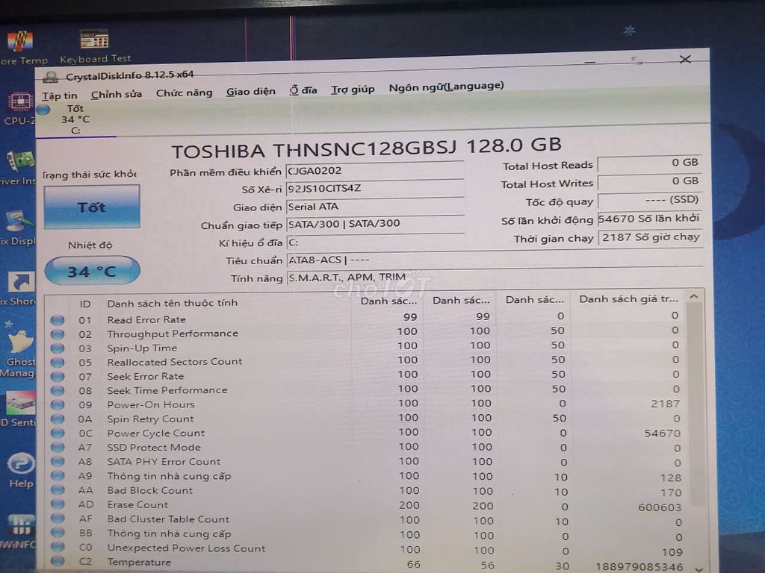765x573 pixels.
Task: Select the Throughput Performance row
Action: [x=366, y=333]
